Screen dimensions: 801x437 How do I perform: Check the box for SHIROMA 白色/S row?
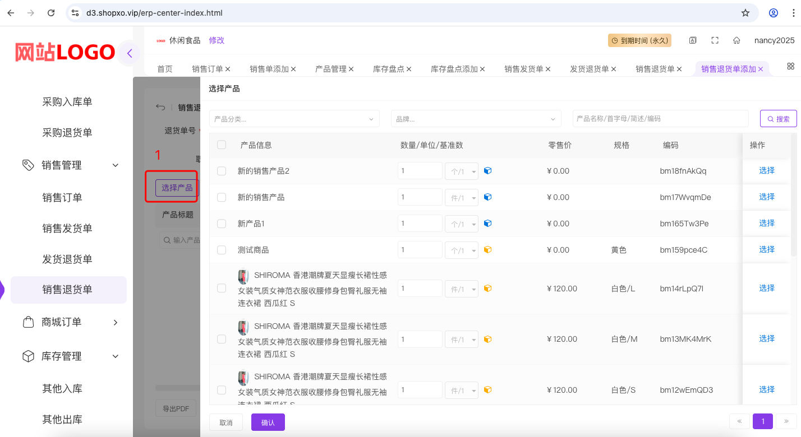(222, 390)
